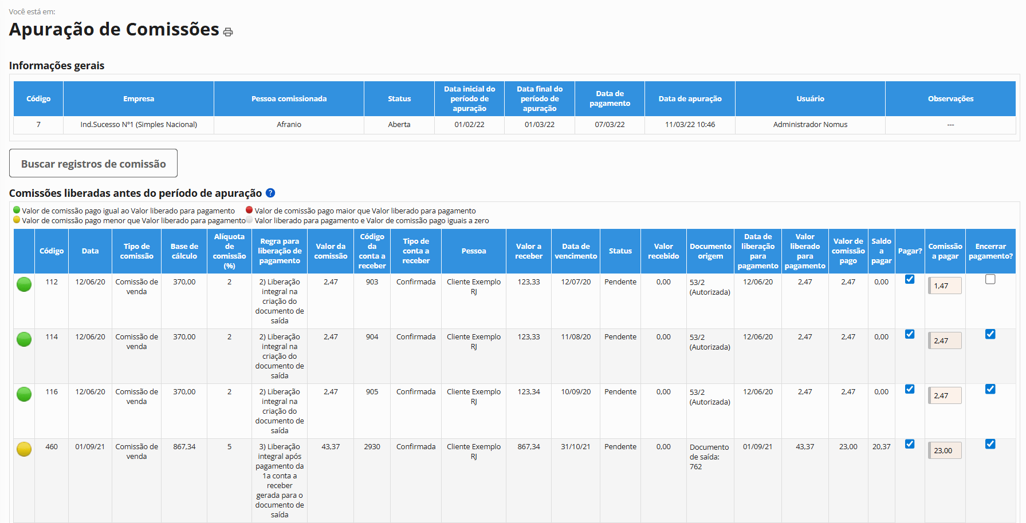
Task: Click the yellow status circle for commission 460
Action: pos(24,449)
